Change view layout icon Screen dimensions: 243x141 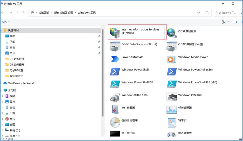[x=223, y=22]
